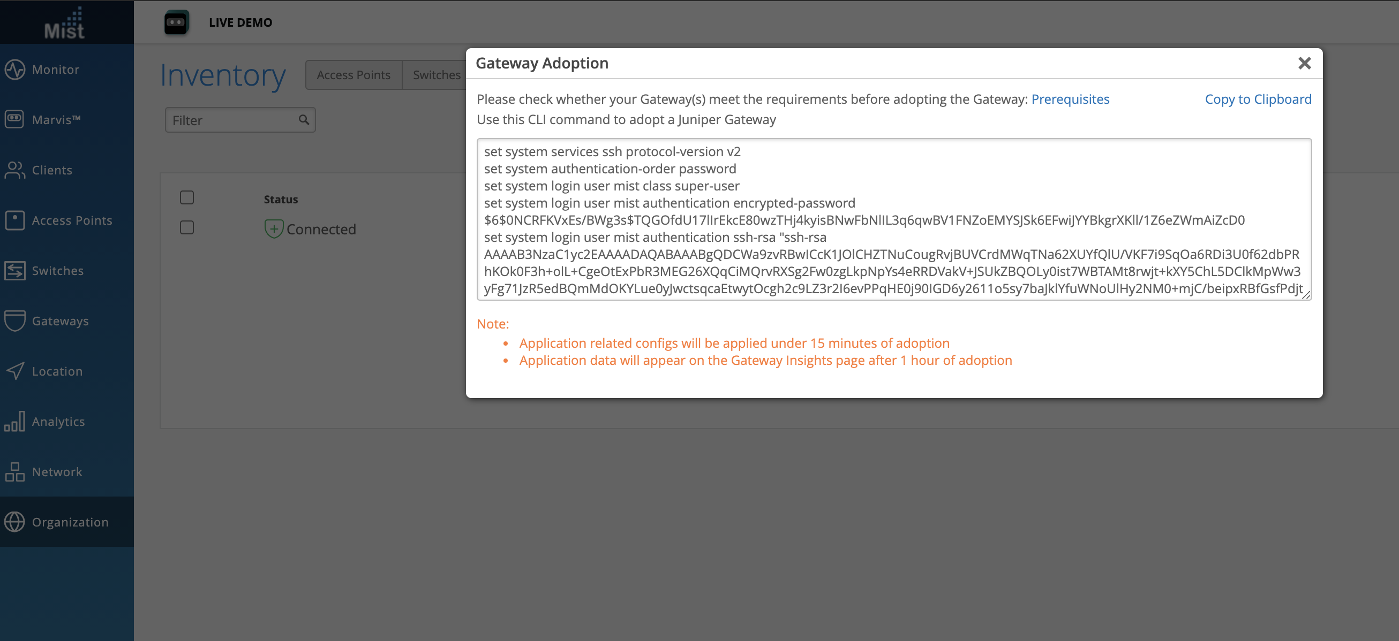Switch to the Access Points tab
Image resolution: width=1399 pixels, height=641 pixels.
[353, 75]
